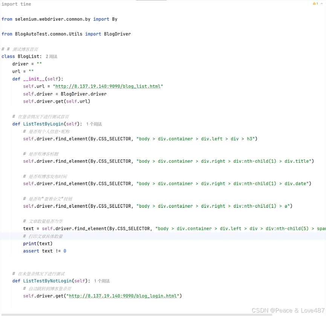The height and width of the screenshot is (316, 326).
Task: Show usages via '2 用法' hint
Action: pyautogui.click(x=52, y=57)
